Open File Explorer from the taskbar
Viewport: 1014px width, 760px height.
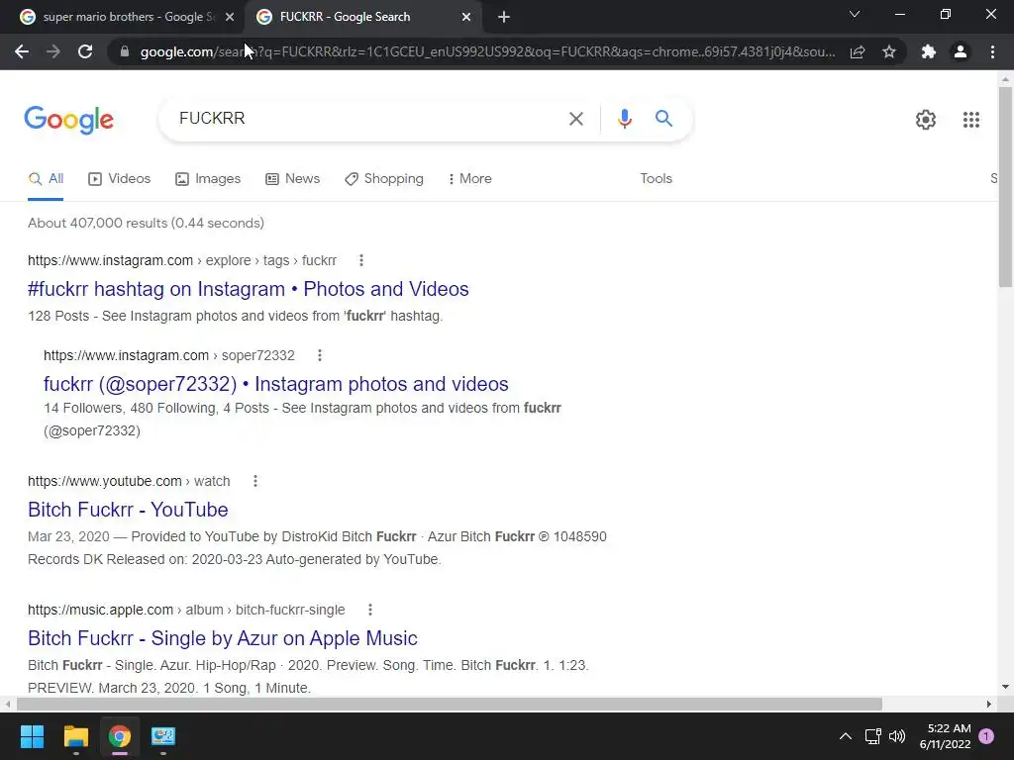tap(75, 736)
